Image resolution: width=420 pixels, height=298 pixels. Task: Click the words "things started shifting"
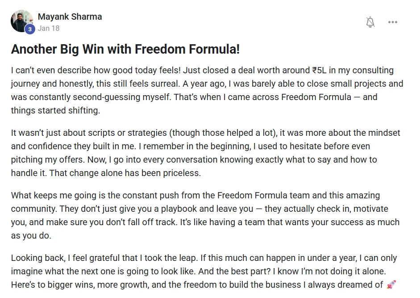pos(55,110)
